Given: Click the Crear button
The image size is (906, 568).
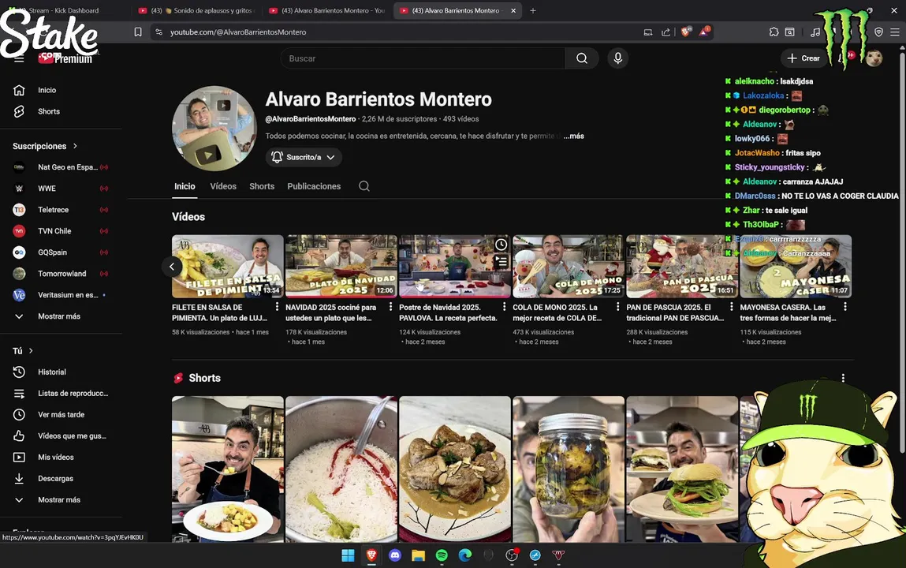Looking at the screenshot, I should 803,58.
